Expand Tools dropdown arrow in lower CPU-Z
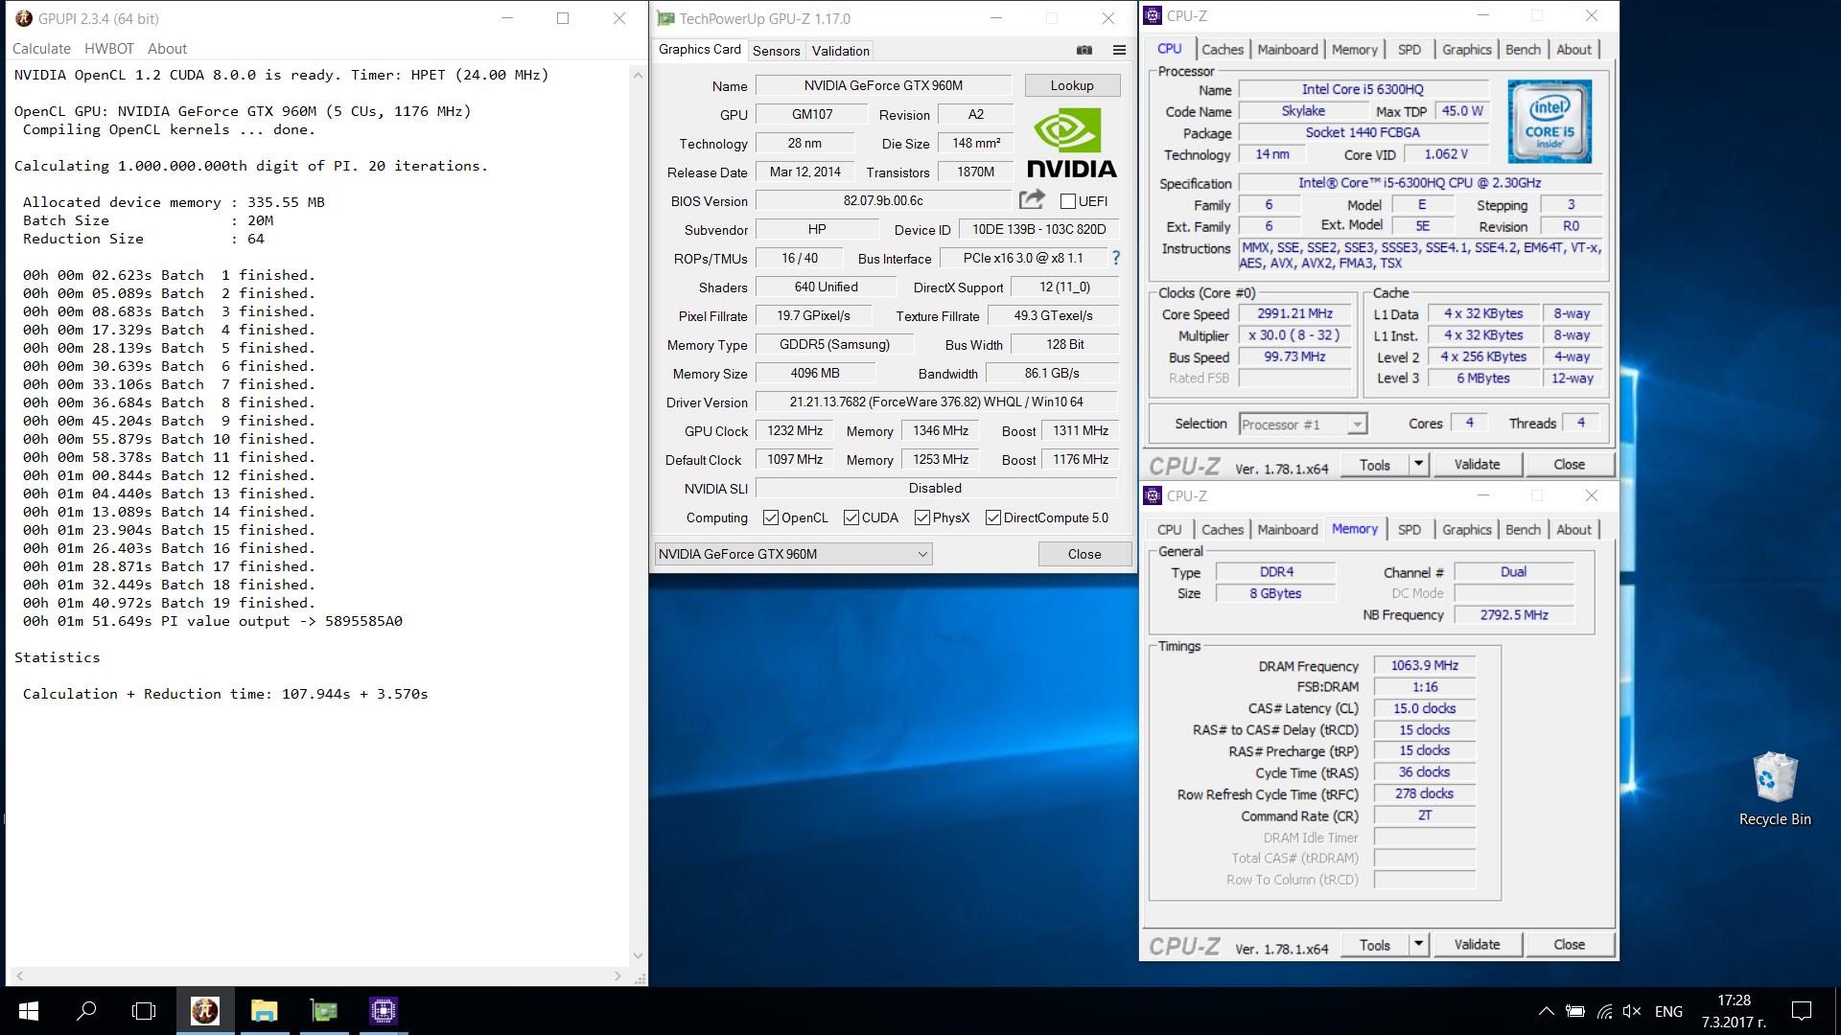The width and height of the screenshot is (1841, 1035). pyautogui.click(x=1418, y=945)
